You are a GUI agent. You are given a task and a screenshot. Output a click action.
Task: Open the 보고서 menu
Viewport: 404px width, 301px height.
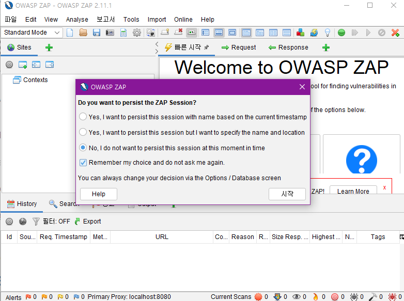click(105, 19)
